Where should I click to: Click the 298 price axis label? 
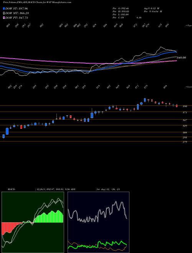185,138
